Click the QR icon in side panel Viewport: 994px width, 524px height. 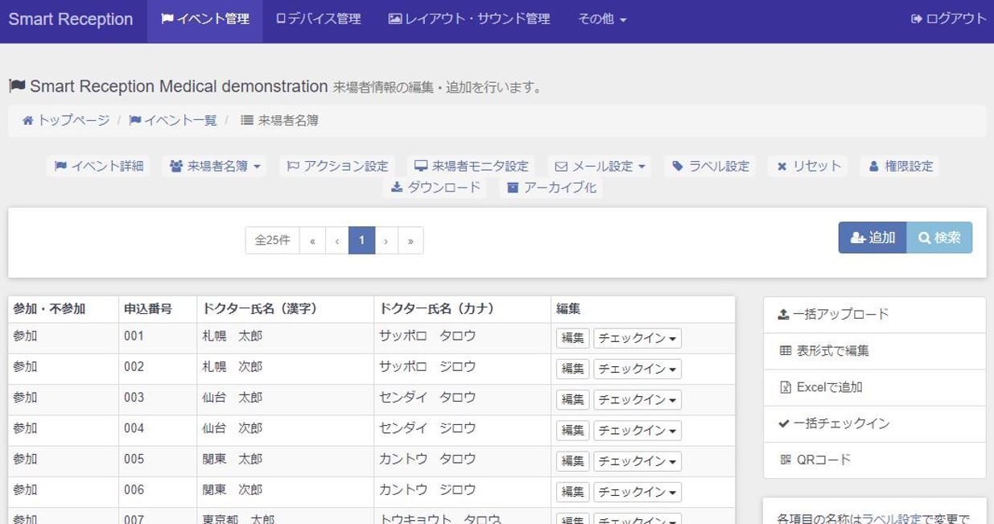pos(786,460)
